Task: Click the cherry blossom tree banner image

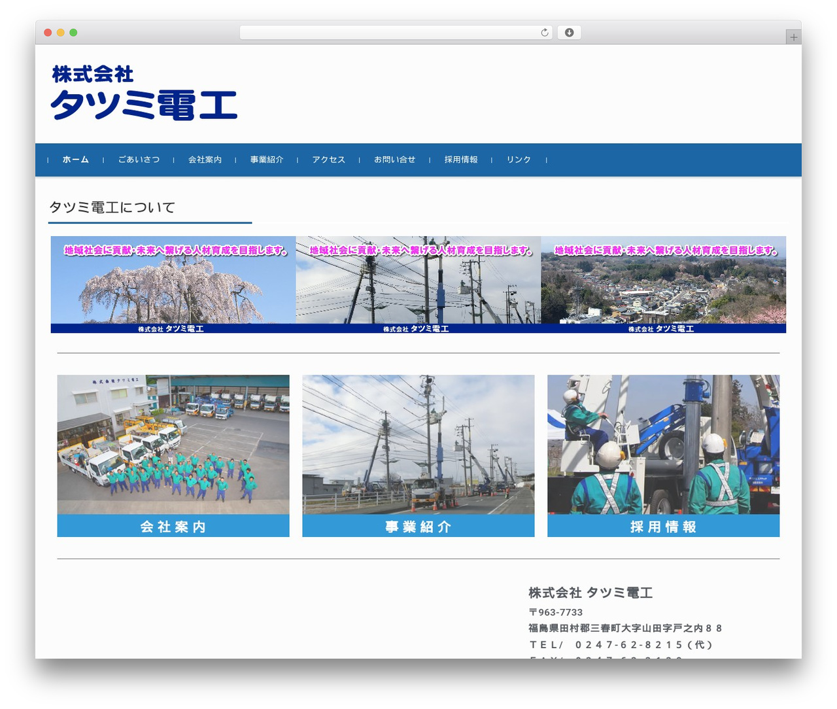Action: pos(173,285)
